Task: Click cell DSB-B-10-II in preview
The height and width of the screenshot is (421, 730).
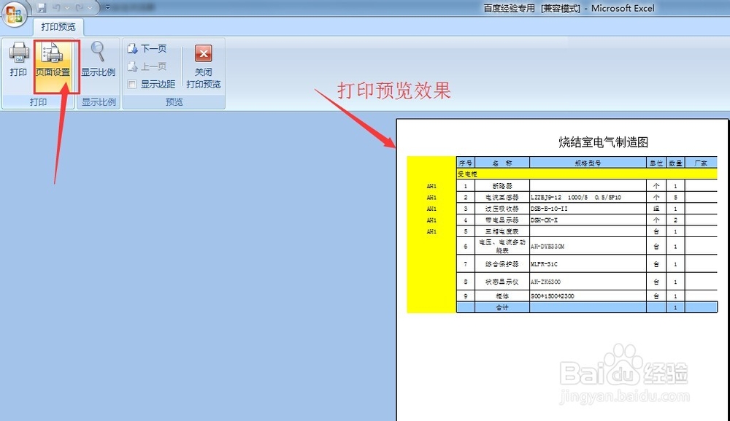Action: pyautogui.click(x=588, y=209)
